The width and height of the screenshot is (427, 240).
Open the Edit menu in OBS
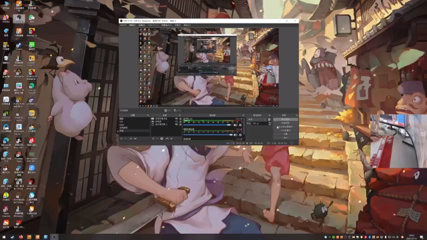point(132,25)
